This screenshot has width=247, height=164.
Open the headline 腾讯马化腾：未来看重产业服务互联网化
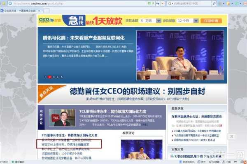tap(84, 38)
